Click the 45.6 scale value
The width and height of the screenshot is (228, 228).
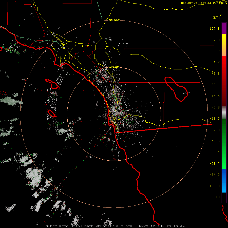point(216,73)
